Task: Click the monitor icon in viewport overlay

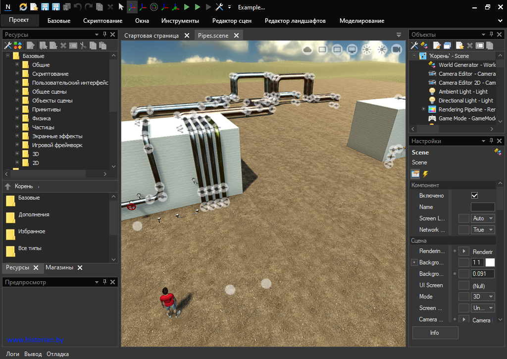Action: tap(352, 50)
